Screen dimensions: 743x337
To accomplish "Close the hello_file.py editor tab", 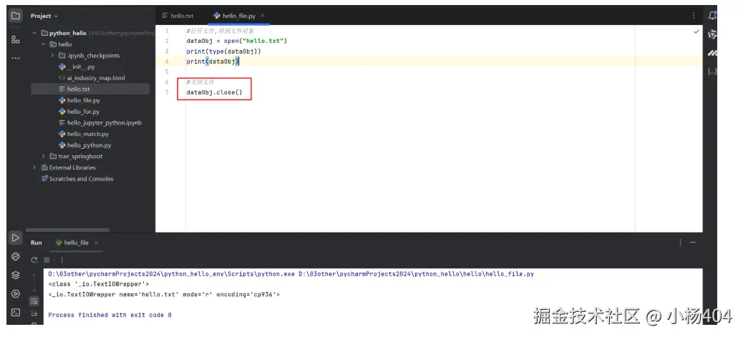I will click(x=263, y=16).
